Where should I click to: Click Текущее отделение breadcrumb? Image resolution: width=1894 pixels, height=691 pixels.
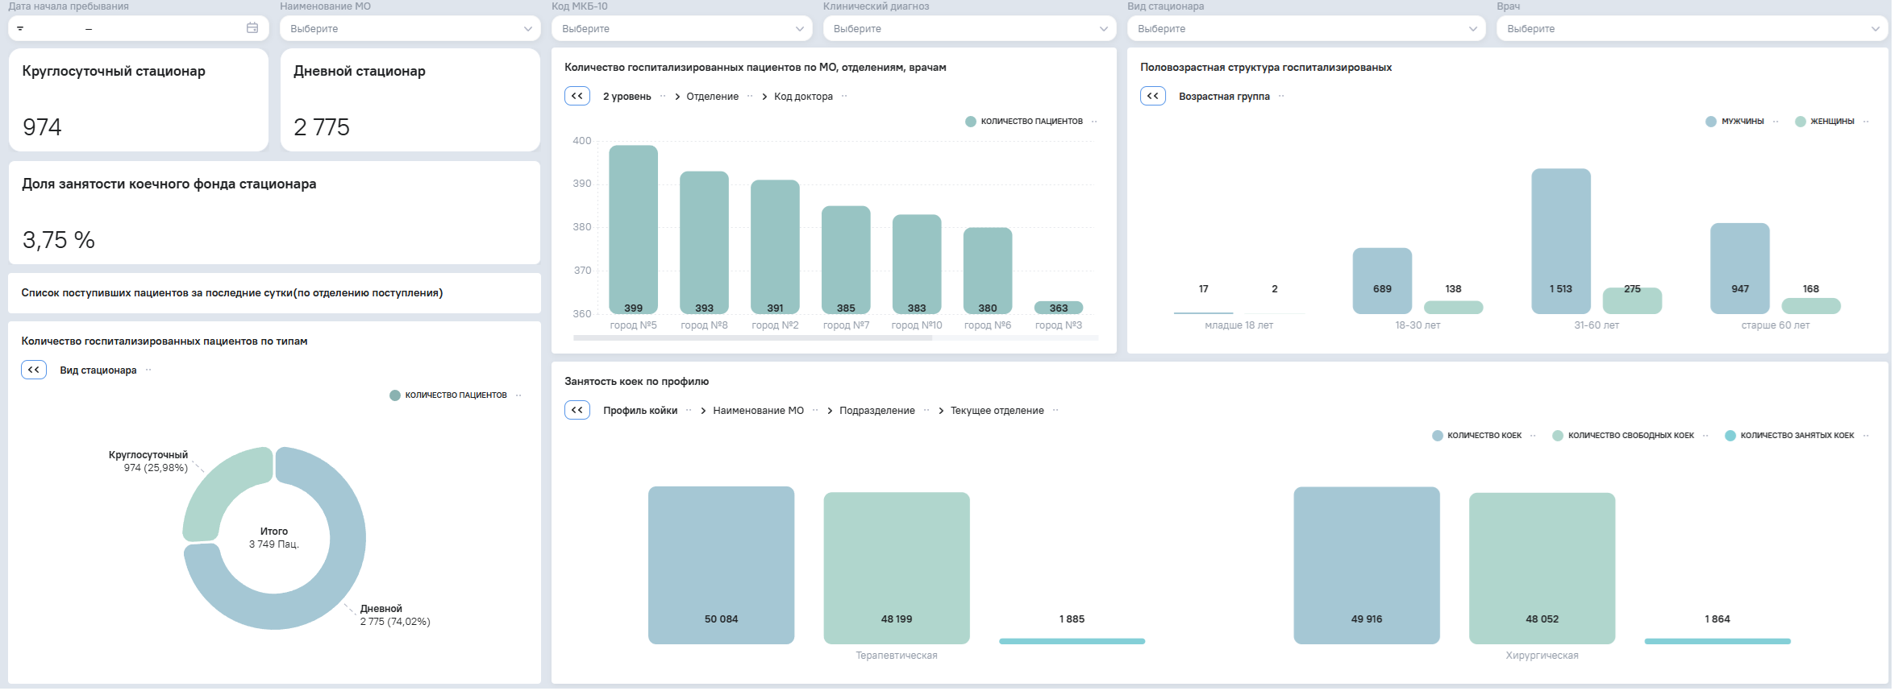(x=997, y=411)
